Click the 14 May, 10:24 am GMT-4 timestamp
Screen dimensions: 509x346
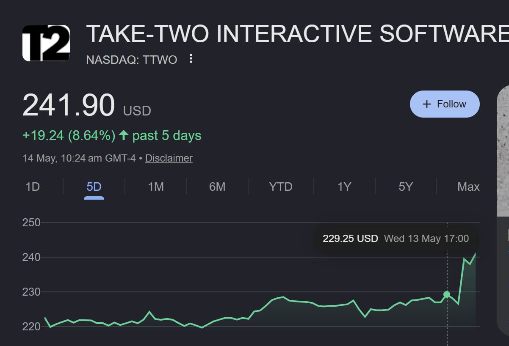pos(79,158)
